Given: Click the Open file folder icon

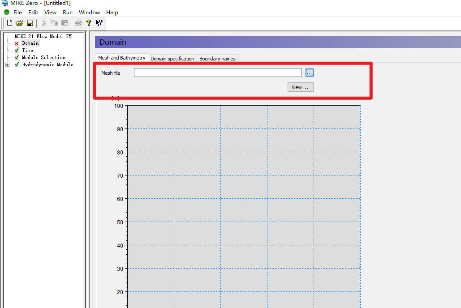Looking at the screenshot, I should 20,23.
